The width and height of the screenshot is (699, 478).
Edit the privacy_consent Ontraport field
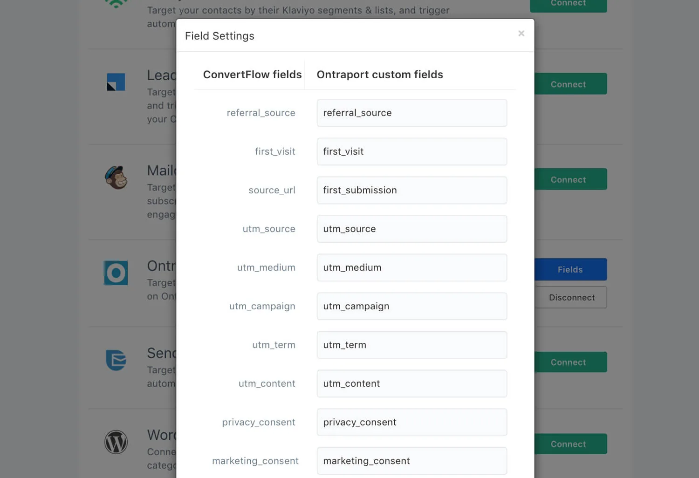412,422
